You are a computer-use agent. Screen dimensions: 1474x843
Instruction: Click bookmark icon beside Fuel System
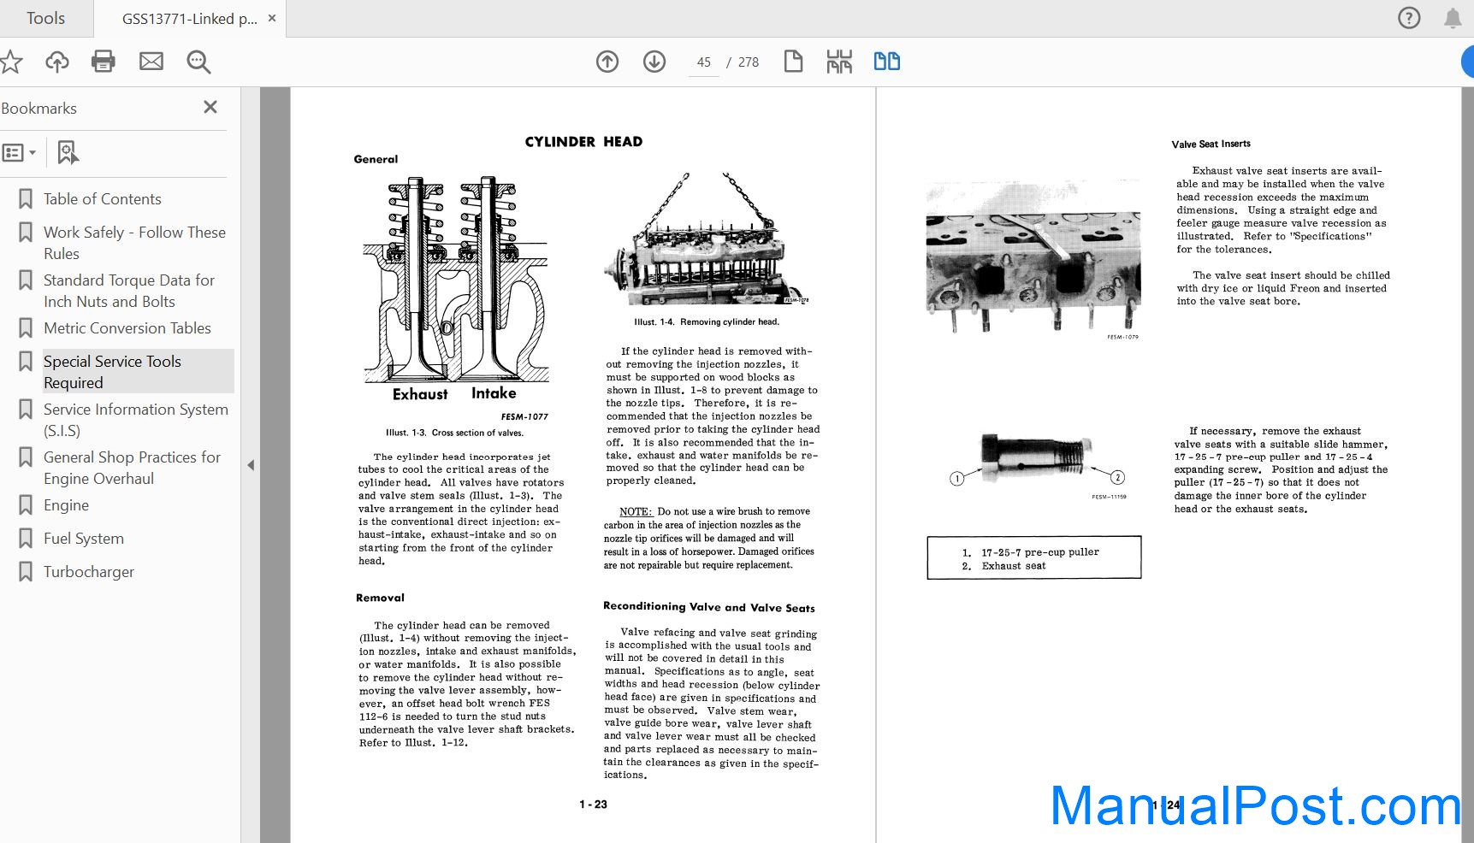point(26,539)
